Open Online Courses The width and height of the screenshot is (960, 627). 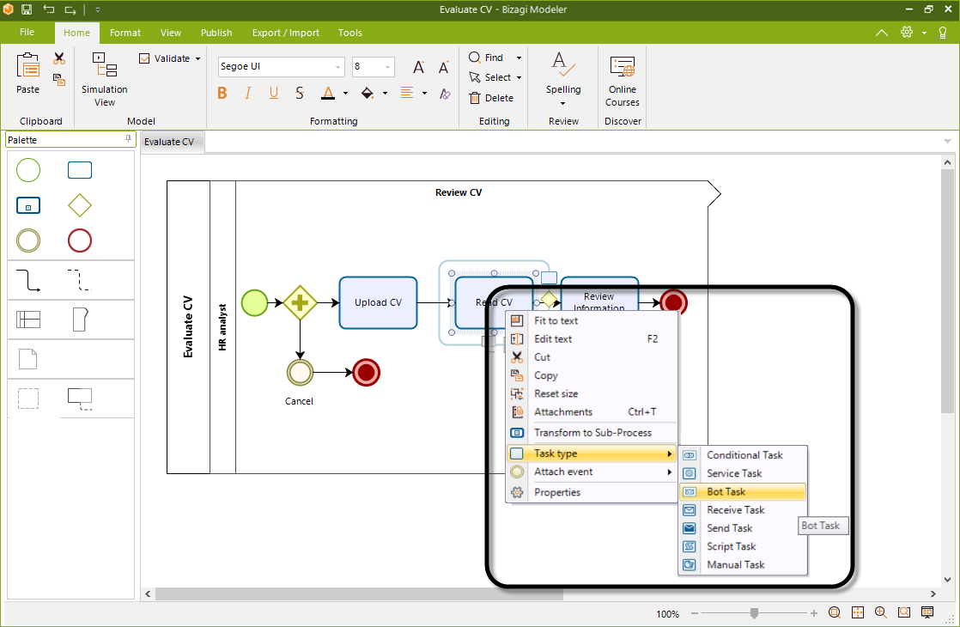pyautogui.click(x=623, y=82)
